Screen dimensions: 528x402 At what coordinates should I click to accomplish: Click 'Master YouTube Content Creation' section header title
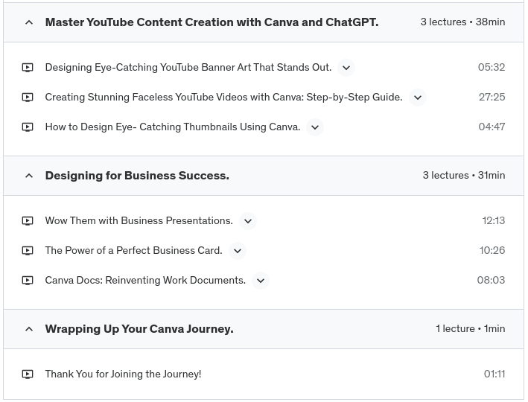click(x=211, y=22)
